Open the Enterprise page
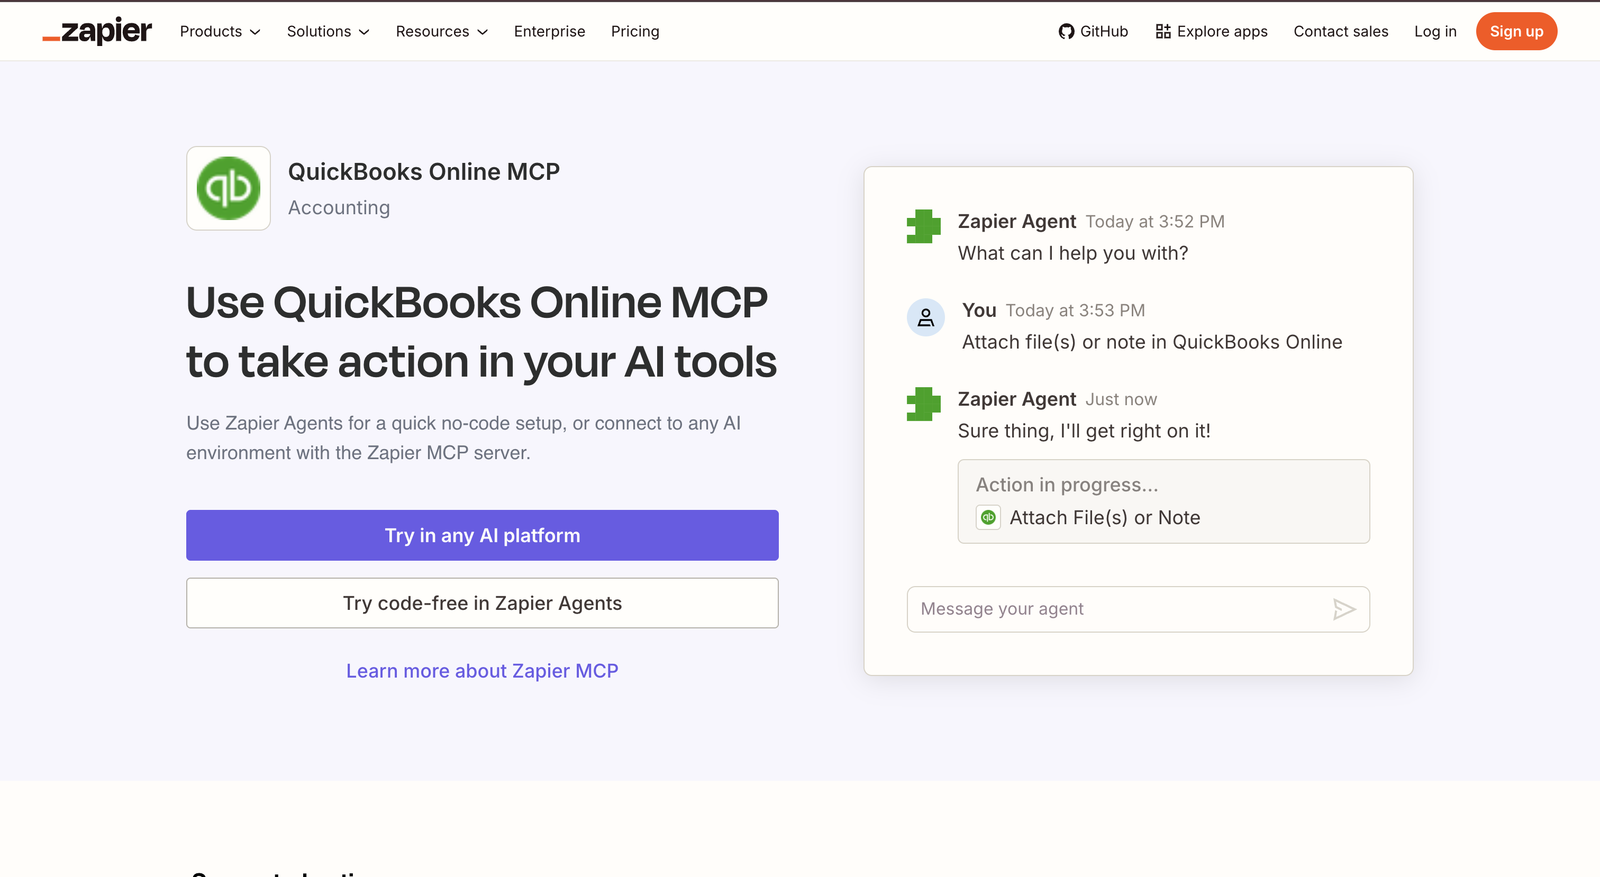This screenshot has height=877, width=1600. (x=549, y=32)
